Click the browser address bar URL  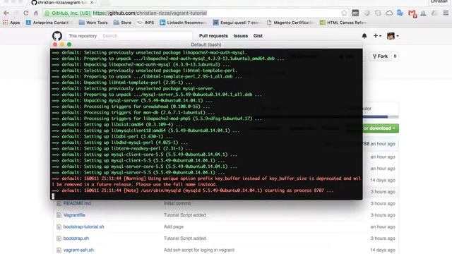pyautogui.click(x=150, y=13)
